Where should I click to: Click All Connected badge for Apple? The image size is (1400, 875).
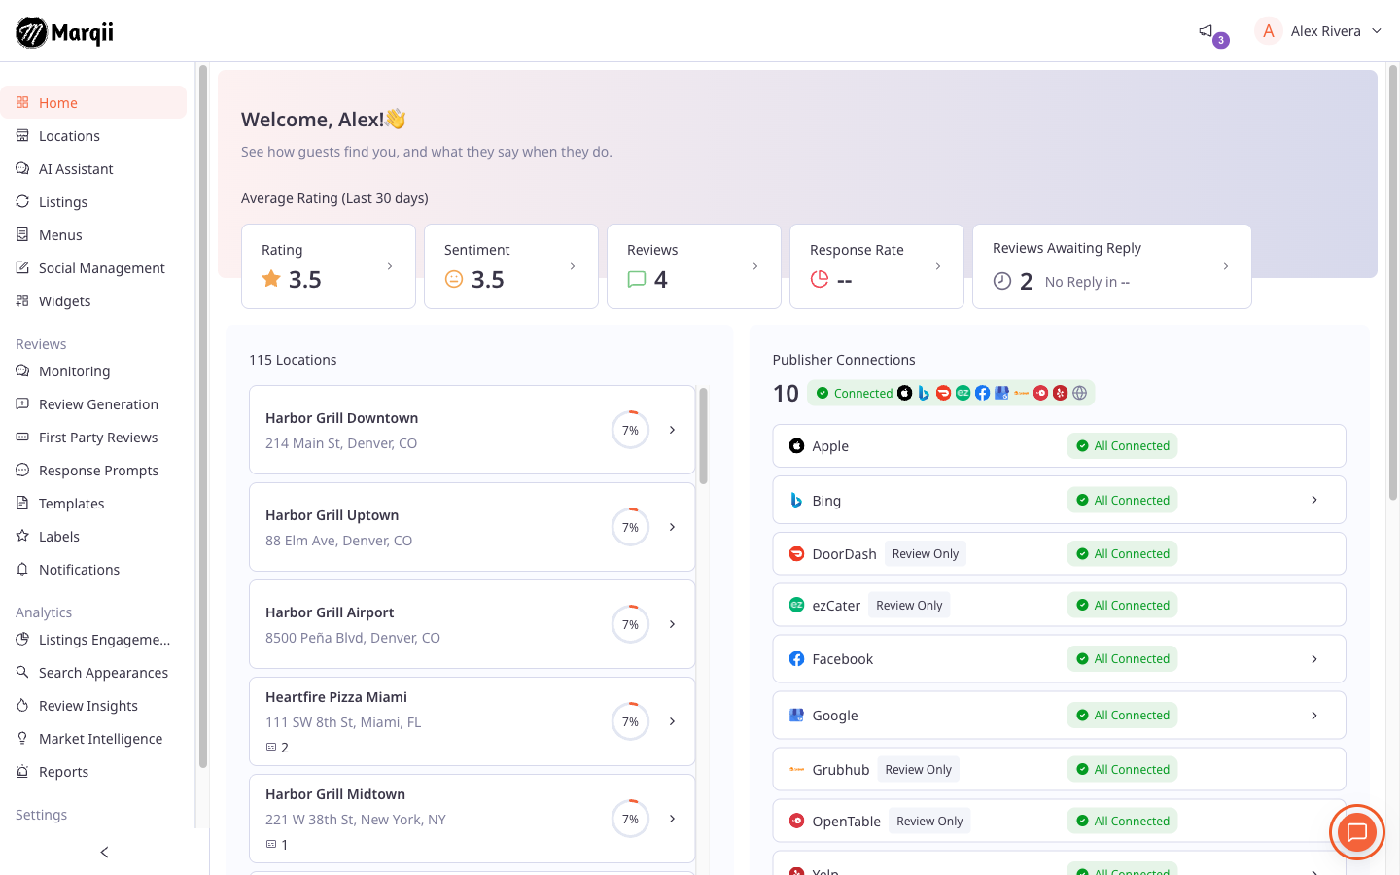1123,446
